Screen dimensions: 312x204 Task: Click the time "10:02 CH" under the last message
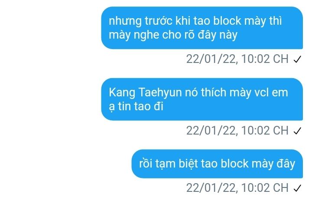pos(265,188)
